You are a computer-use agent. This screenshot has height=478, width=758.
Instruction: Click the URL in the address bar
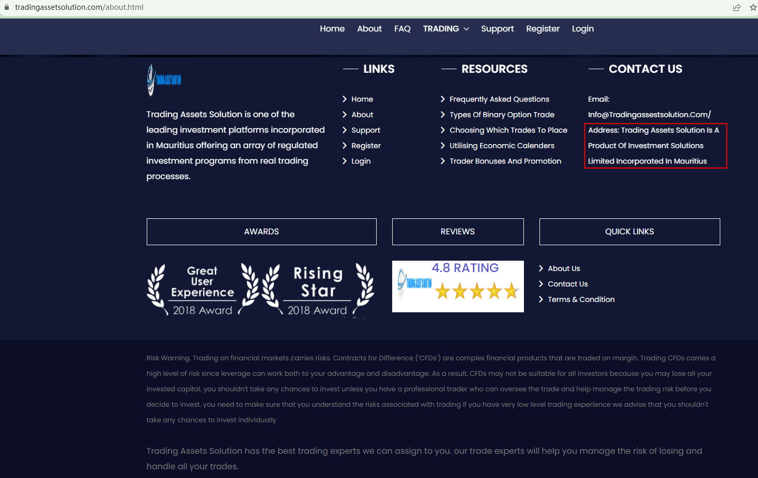(x=79, y=7)
